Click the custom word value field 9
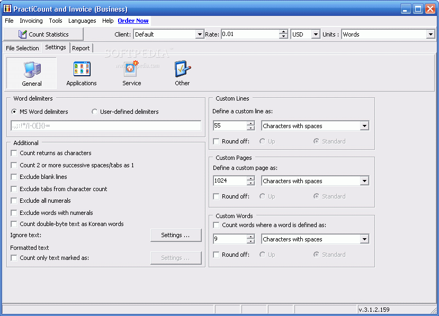The width and height of the screenshot is (439, 316). (x=230, y=239)
